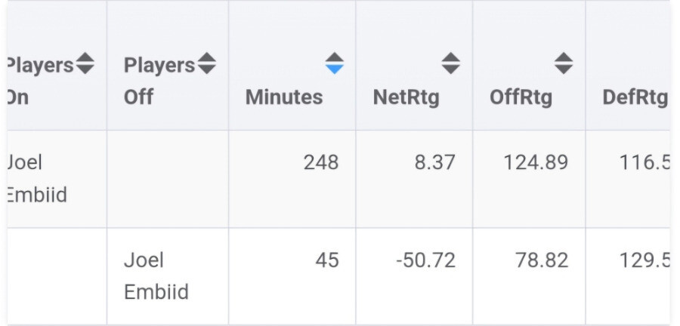The width and height of the screenshot is (680, 326).
Task: Sort by the DefRtg column label
Action: pyautogui.click(x=635, y=97)
